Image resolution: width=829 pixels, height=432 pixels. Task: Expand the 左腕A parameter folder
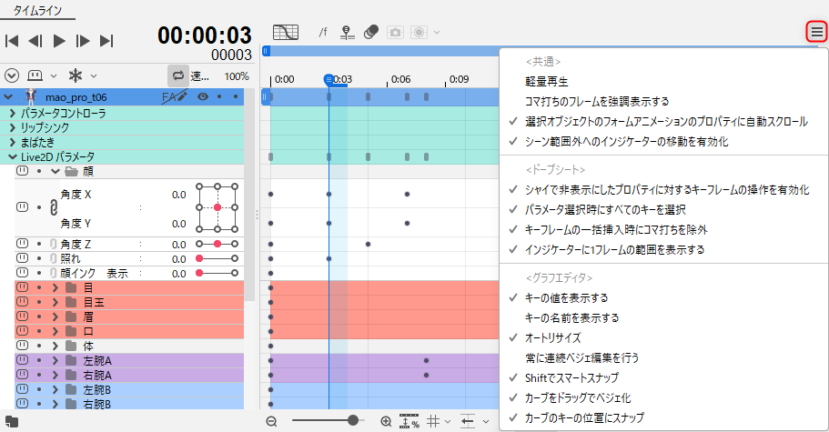tap(55, 360)
